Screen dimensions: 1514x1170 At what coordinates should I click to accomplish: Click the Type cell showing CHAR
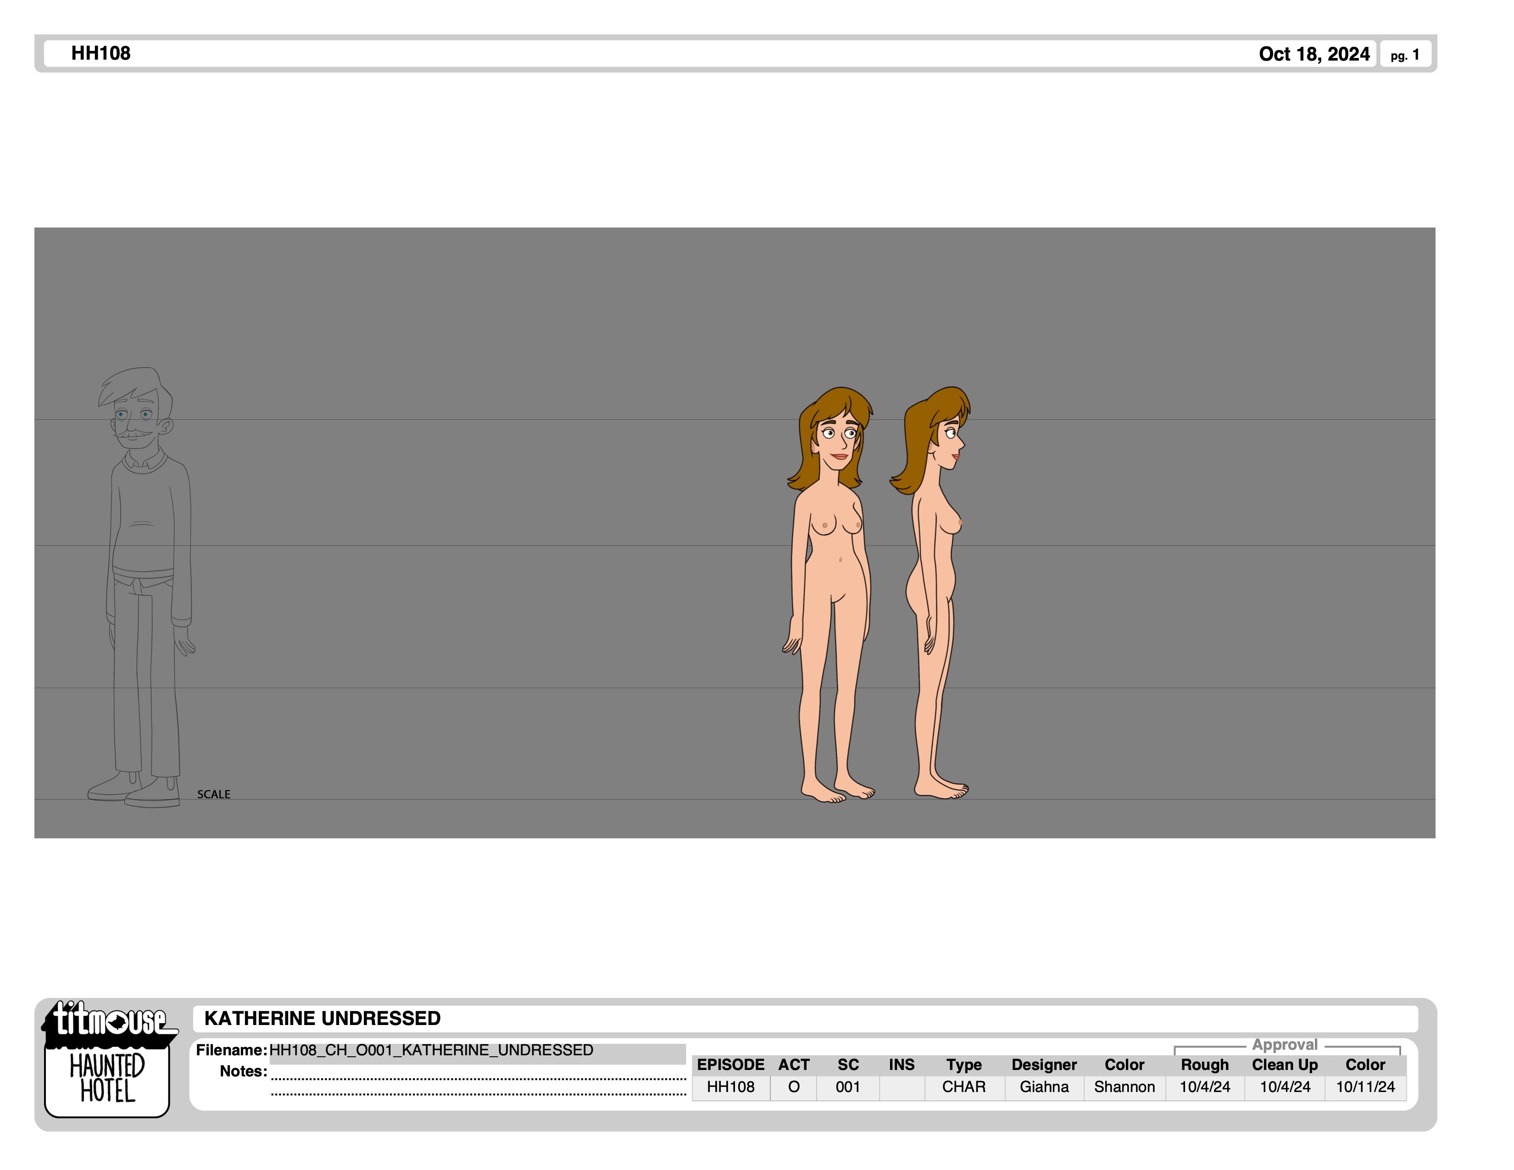(x=963, y=1087)
